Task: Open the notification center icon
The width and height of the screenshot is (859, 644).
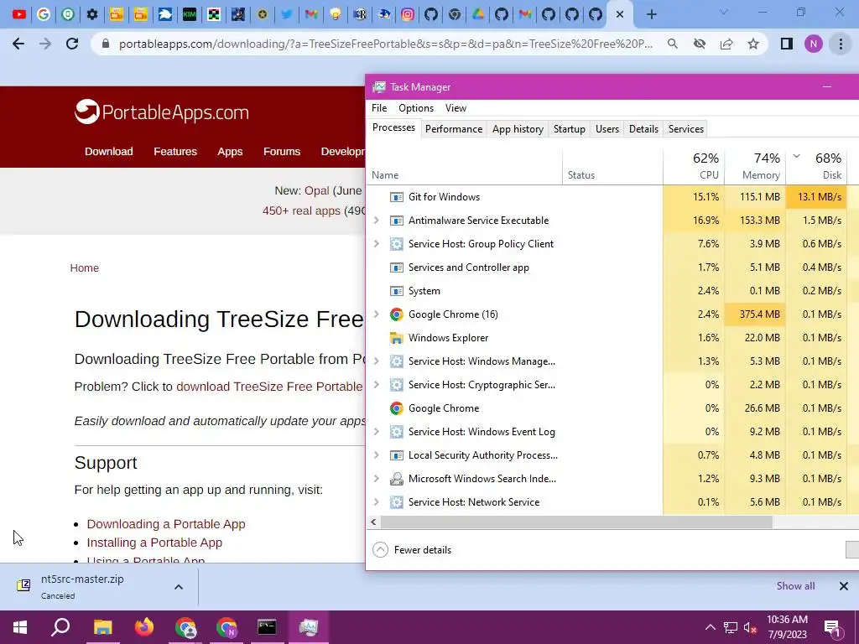Action: (833, 627)
